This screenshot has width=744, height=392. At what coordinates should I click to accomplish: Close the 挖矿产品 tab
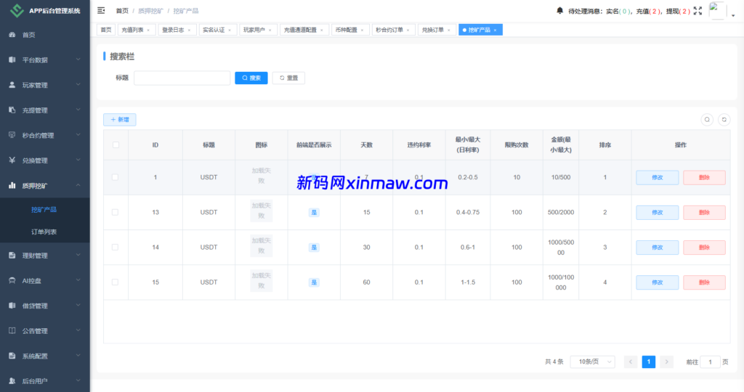coord(495,30)
